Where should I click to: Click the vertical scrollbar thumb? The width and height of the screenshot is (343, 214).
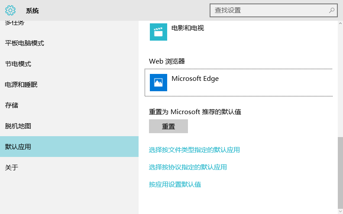[340, 173]
